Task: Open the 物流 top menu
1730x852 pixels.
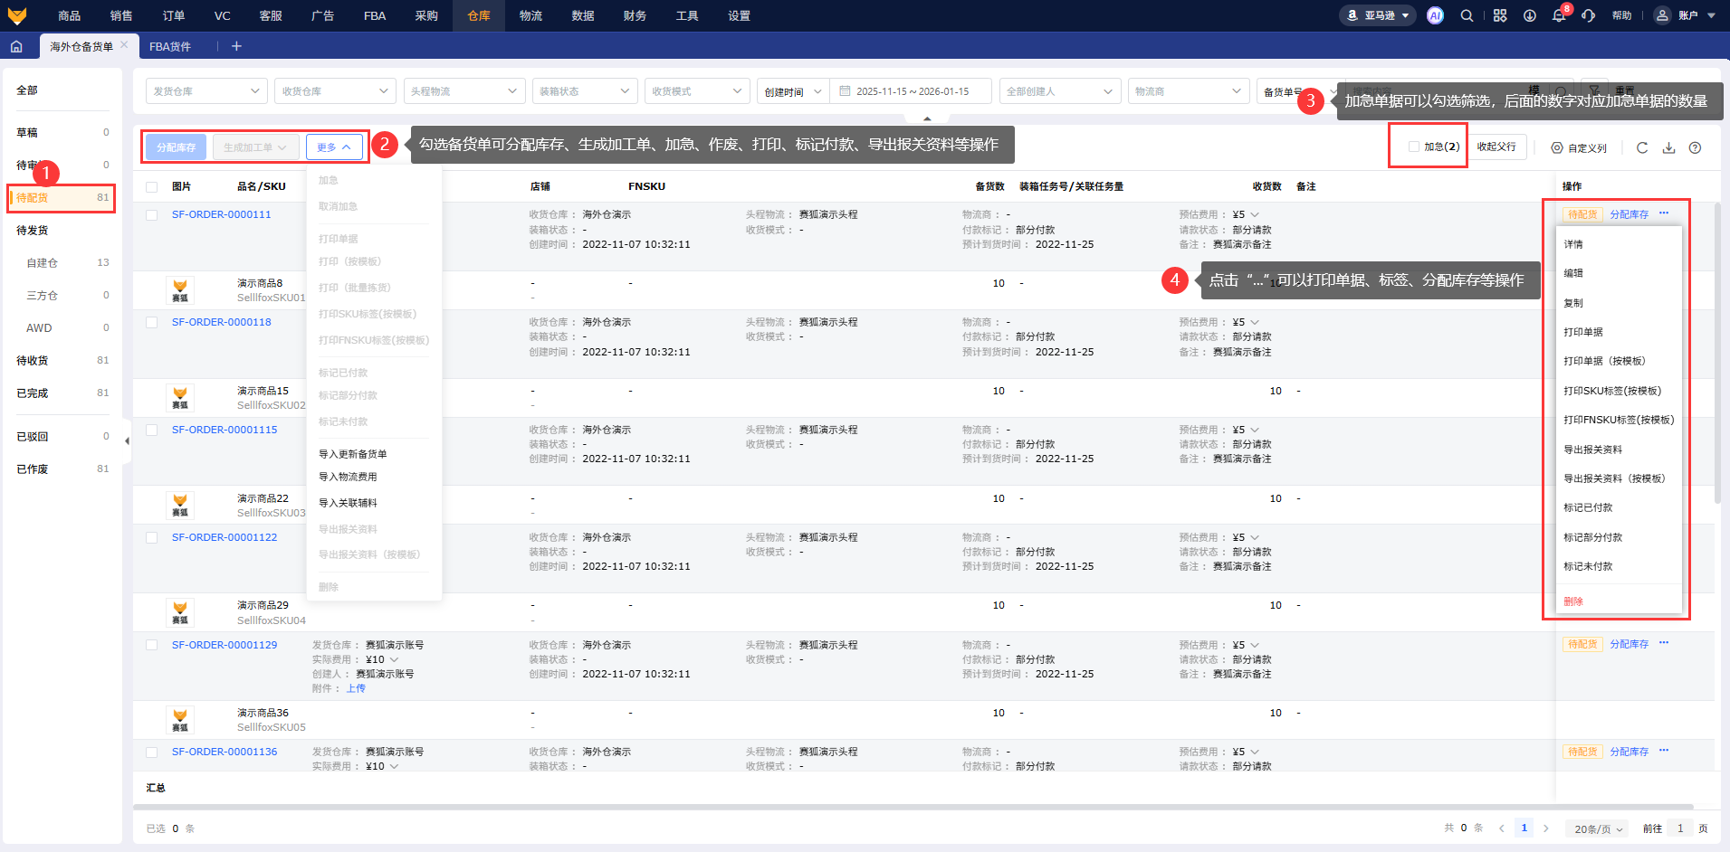Action: (x=531, y=15)
